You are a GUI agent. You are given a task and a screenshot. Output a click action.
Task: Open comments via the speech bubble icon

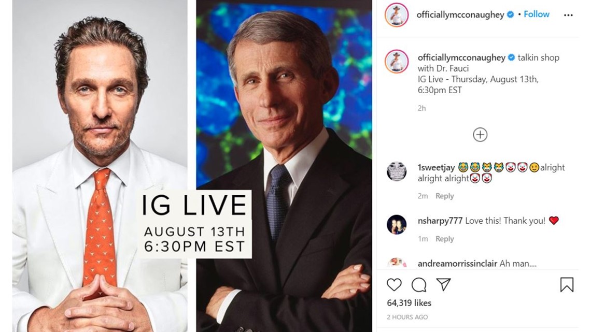click(x=419, y=285)
